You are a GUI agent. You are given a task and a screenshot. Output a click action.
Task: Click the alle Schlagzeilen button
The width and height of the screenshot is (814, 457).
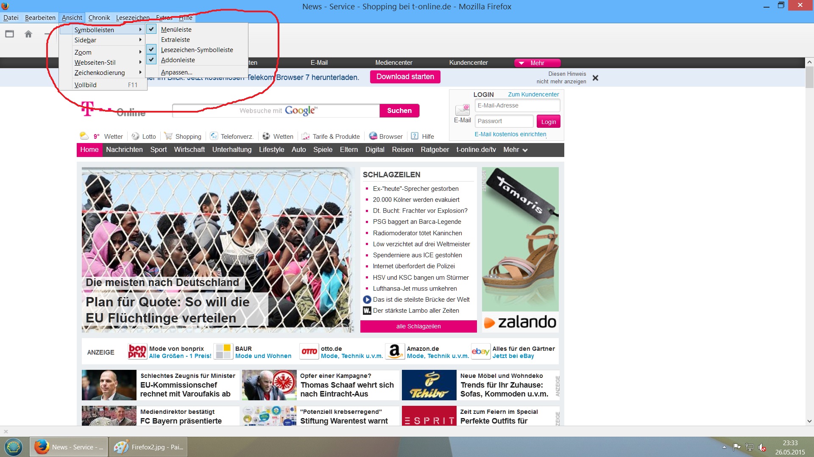coord(418,326)
